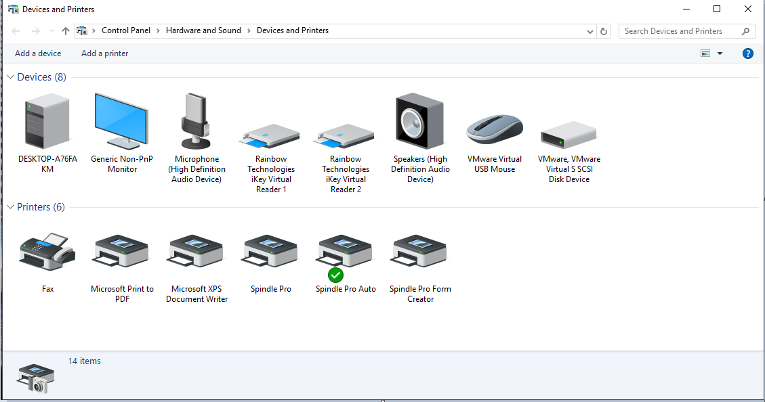Select Spindle Pro Form Creator printer icon
Viewport: 765px width, 402px height.
(419, 252)
